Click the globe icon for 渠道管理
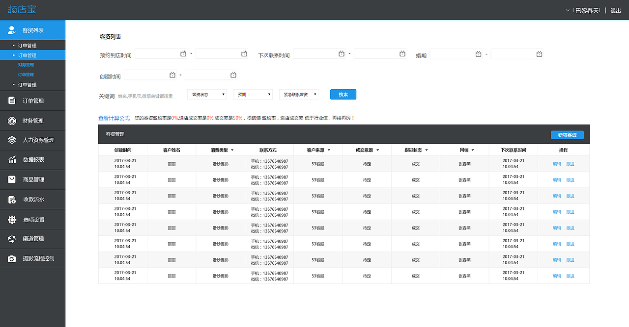 coord(12,239)
